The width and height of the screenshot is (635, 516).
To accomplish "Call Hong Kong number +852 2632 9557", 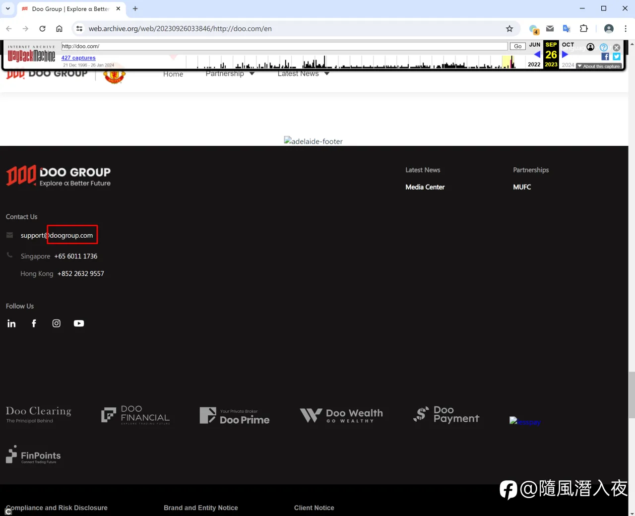I will pyautogui.click(x=81, y=274).
